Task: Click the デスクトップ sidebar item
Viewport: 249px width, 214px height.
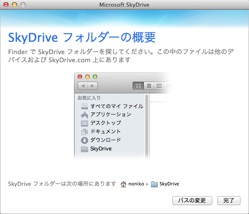Action: tap(101, 123)
